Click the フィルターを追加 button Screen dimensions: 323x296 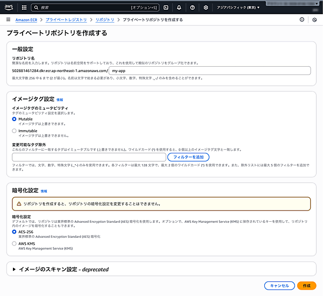(188, 157)
